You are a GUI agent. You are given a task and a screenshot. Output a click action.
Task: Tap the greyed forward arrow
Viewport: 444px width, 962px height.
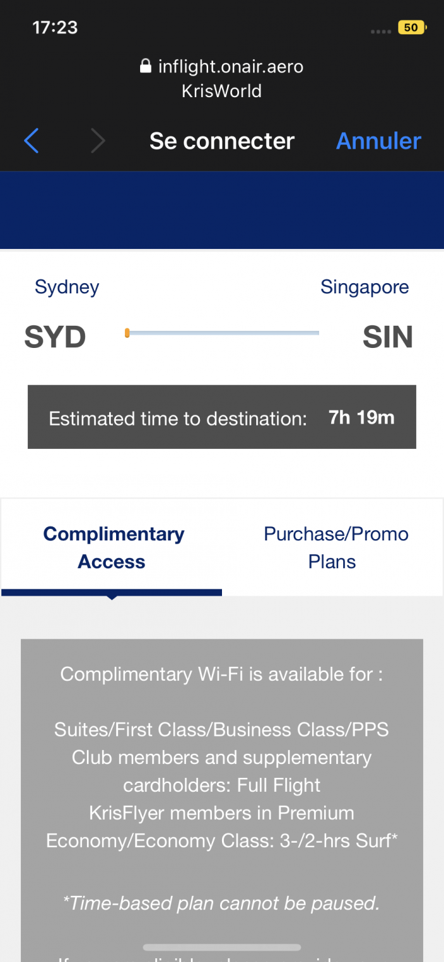pyautogui.click(x=97, y=140)
